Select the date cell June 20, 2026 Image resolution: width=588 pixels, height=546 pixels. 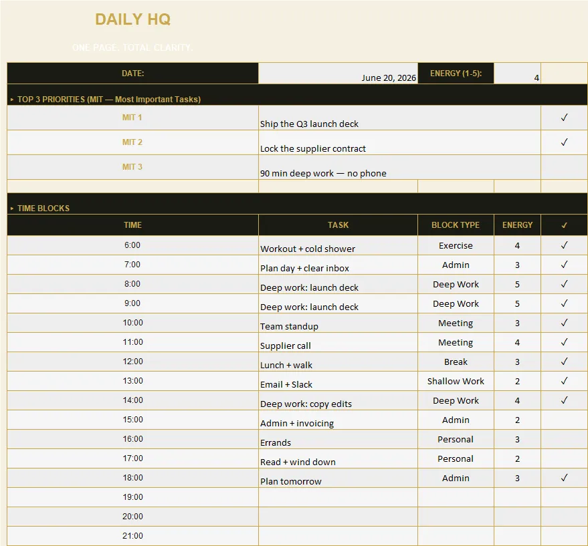pyautogui.click(x=338, y=74)
